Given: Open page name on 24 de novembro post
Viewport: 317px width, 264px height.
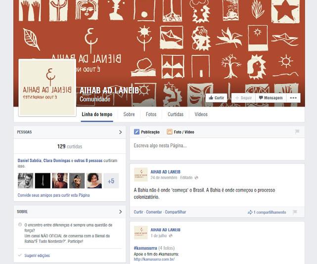Looking at the screenshot, I should pyautogui.click(x=165, y=172).
